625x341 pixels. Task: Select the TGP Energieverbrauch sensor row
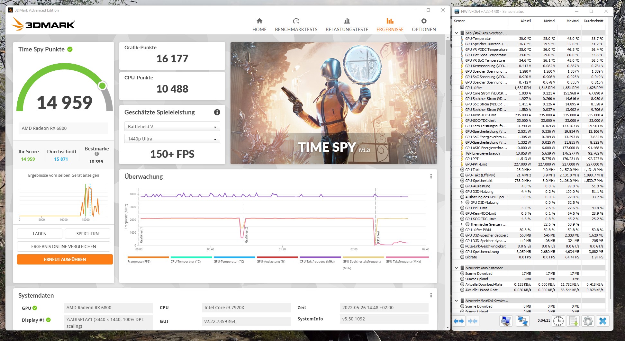(x=529, y=153)
